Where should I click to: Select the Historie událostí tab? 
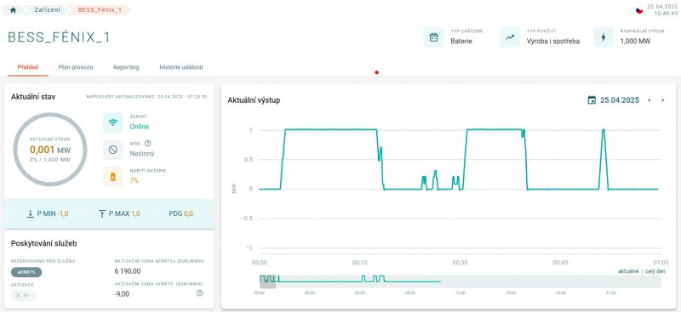(x=181, y=67)
